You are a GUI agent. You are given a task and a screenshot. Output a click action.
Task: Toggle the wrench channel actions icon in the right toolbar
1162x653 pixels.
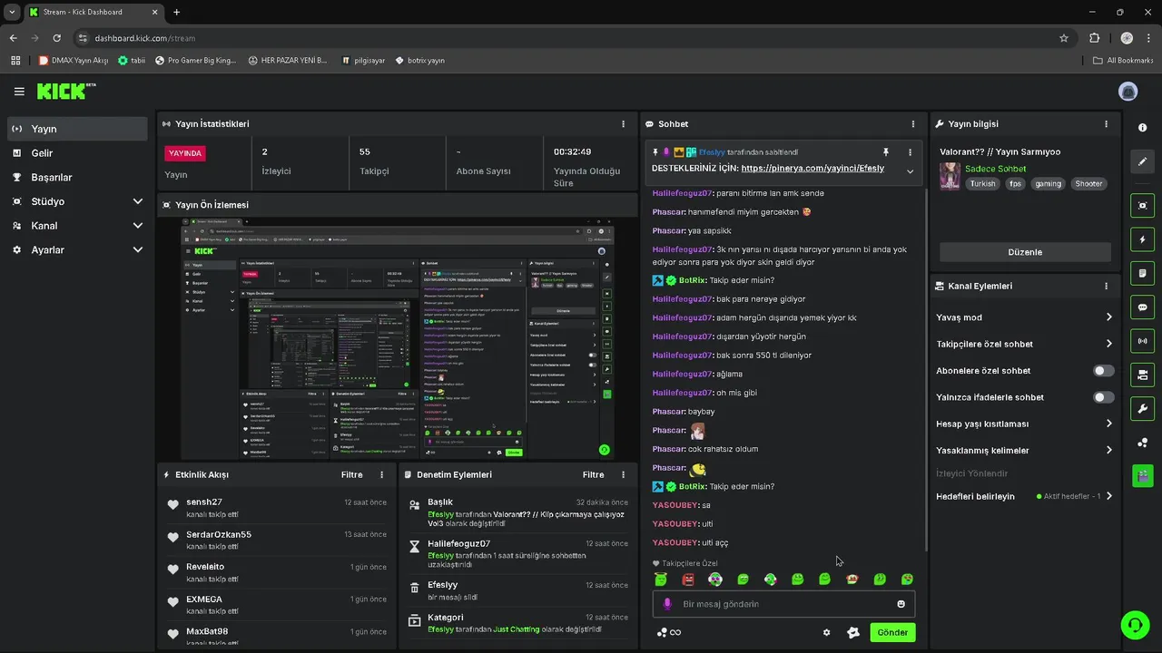(1142, 408)
